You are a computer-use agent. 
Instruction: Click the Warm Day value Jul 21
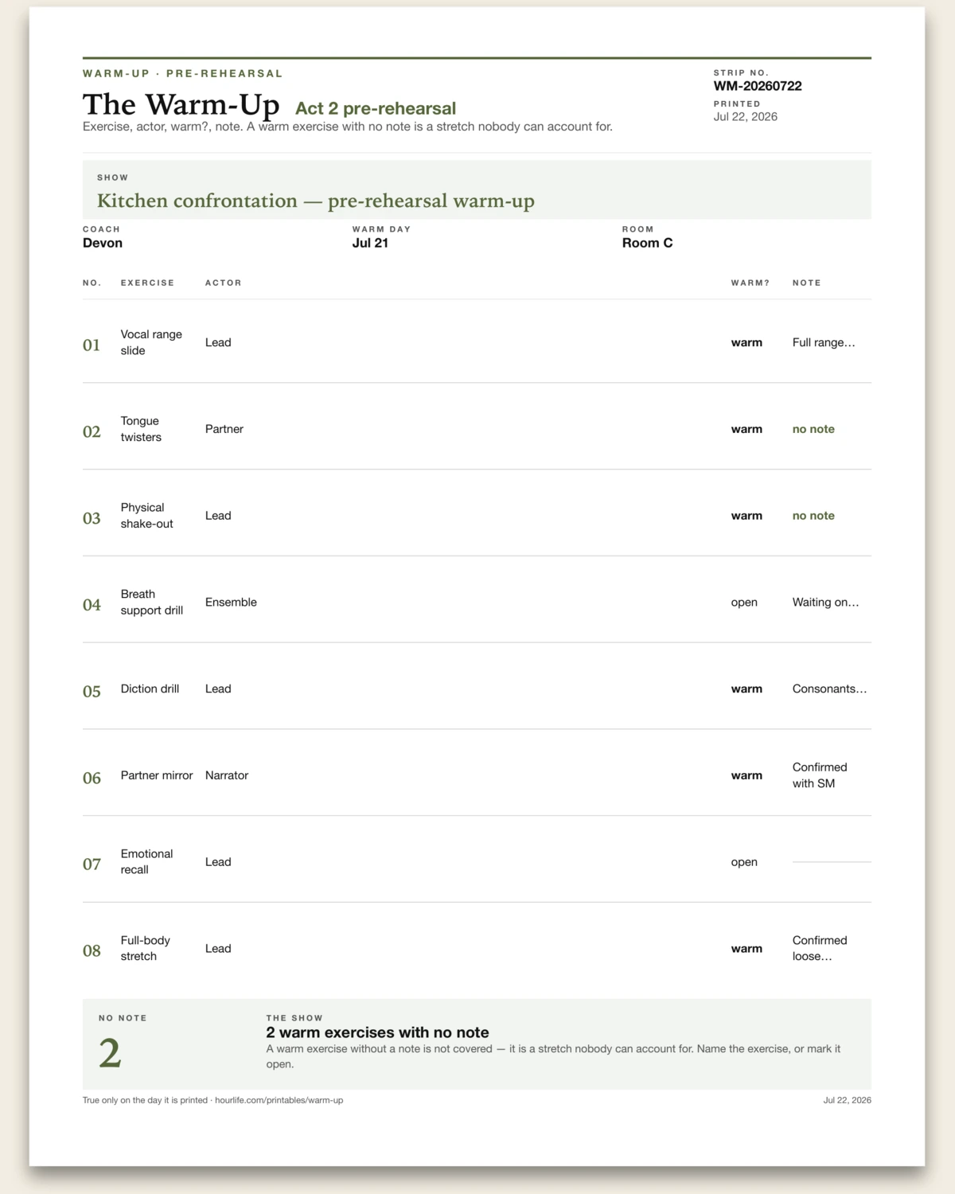click(370, 243)
